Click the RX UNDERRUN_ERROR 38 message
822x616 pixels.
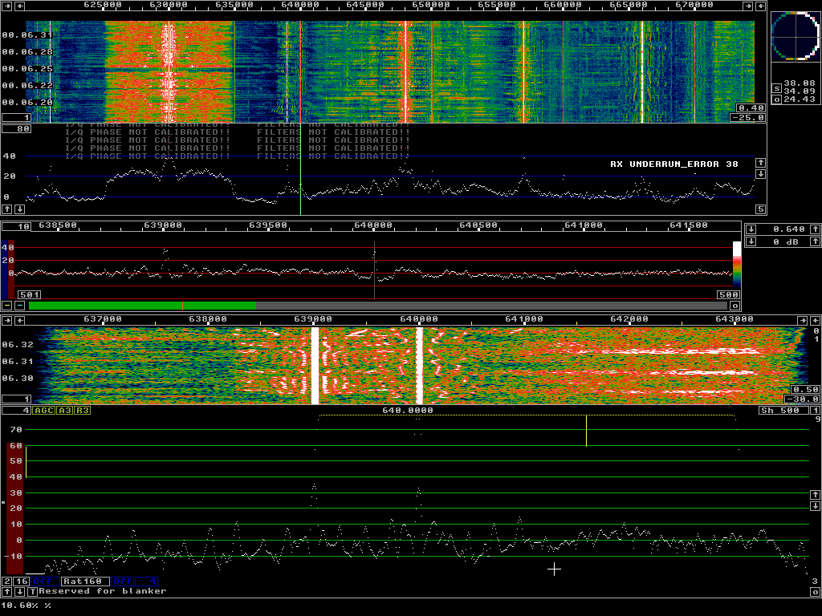(673, 164)
